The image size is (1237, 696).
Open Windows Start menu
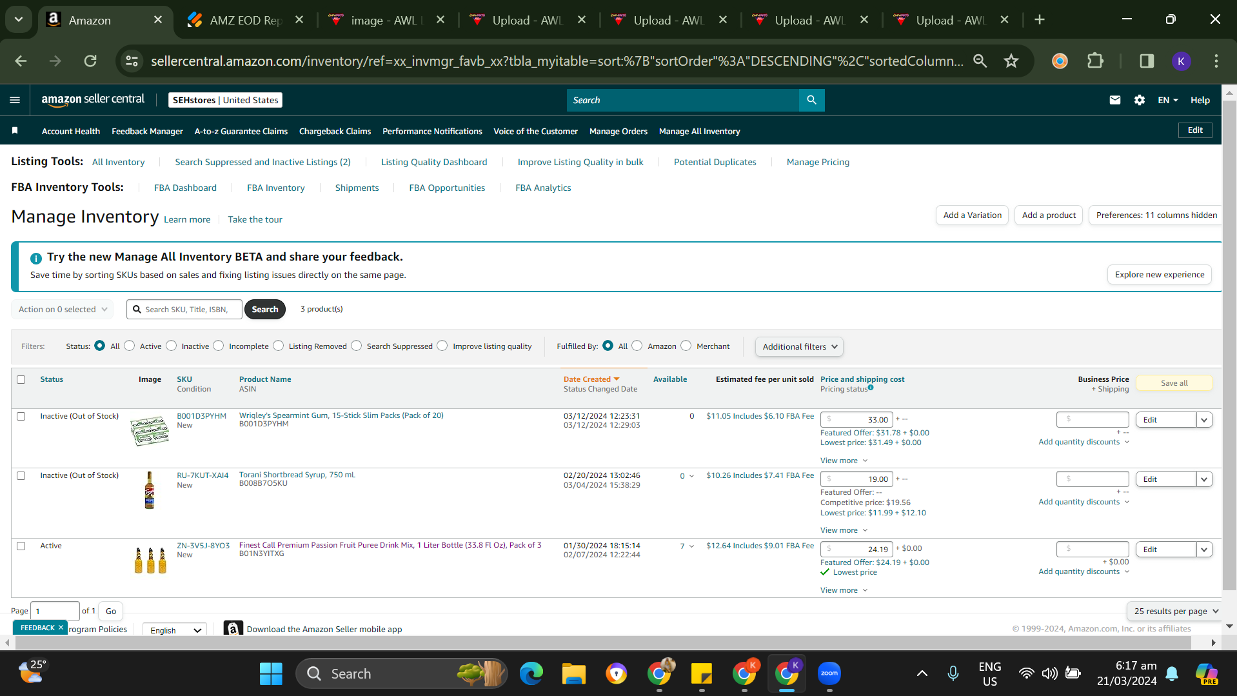pos(271,674)
